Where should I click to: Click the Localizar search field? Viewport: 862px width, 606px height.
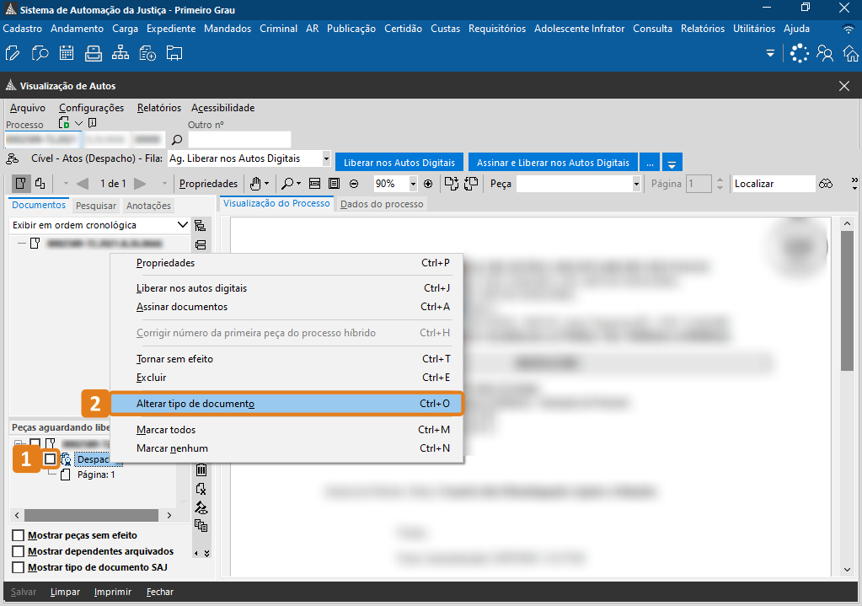(772, 184)
